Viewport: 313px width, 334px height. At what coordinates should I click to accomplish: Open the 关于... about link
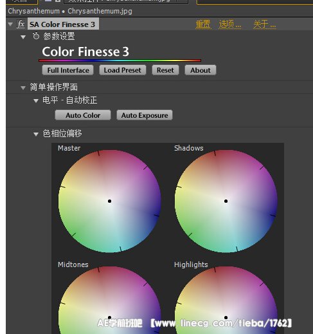(265, 24)
